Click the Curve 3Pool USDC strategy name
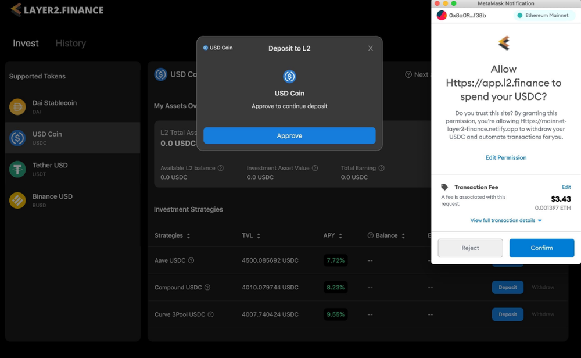 [x=180, y=314]
